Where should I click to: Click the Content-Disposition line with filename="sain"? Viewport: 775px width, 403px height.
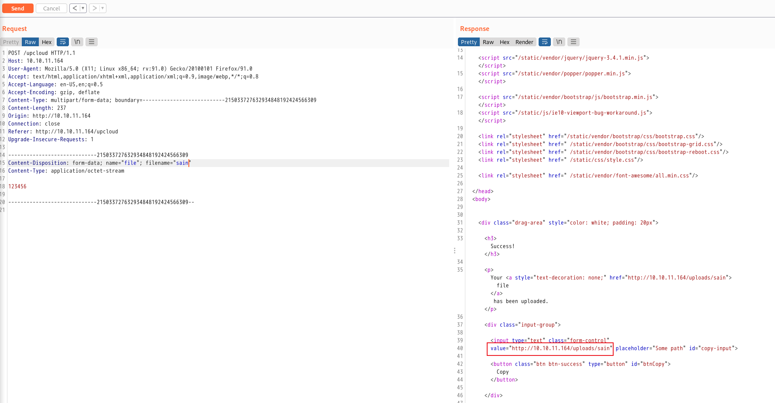point(99,163)
